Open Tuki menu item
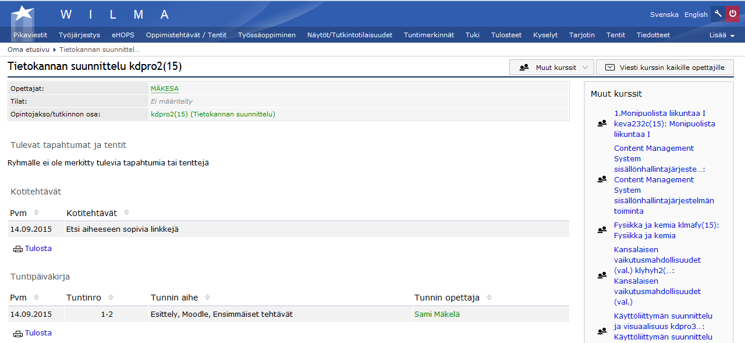 tap(473, 35)
